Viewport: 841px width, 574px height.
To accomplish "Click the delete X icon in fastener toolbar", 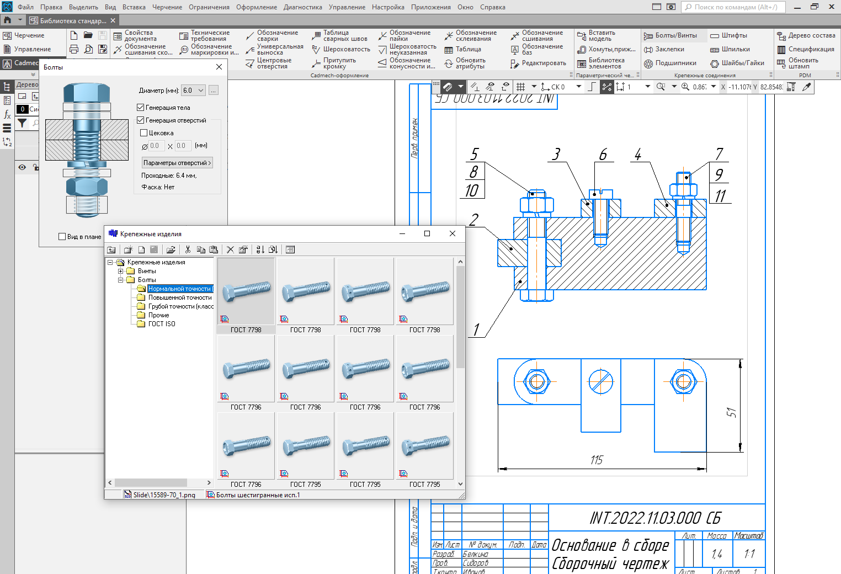I will (x=230, y=249).
